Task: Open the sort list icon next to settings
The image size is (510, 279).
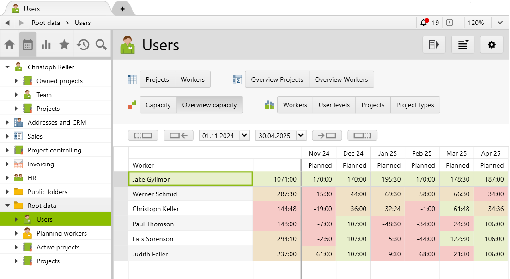Action: point(462,44)
